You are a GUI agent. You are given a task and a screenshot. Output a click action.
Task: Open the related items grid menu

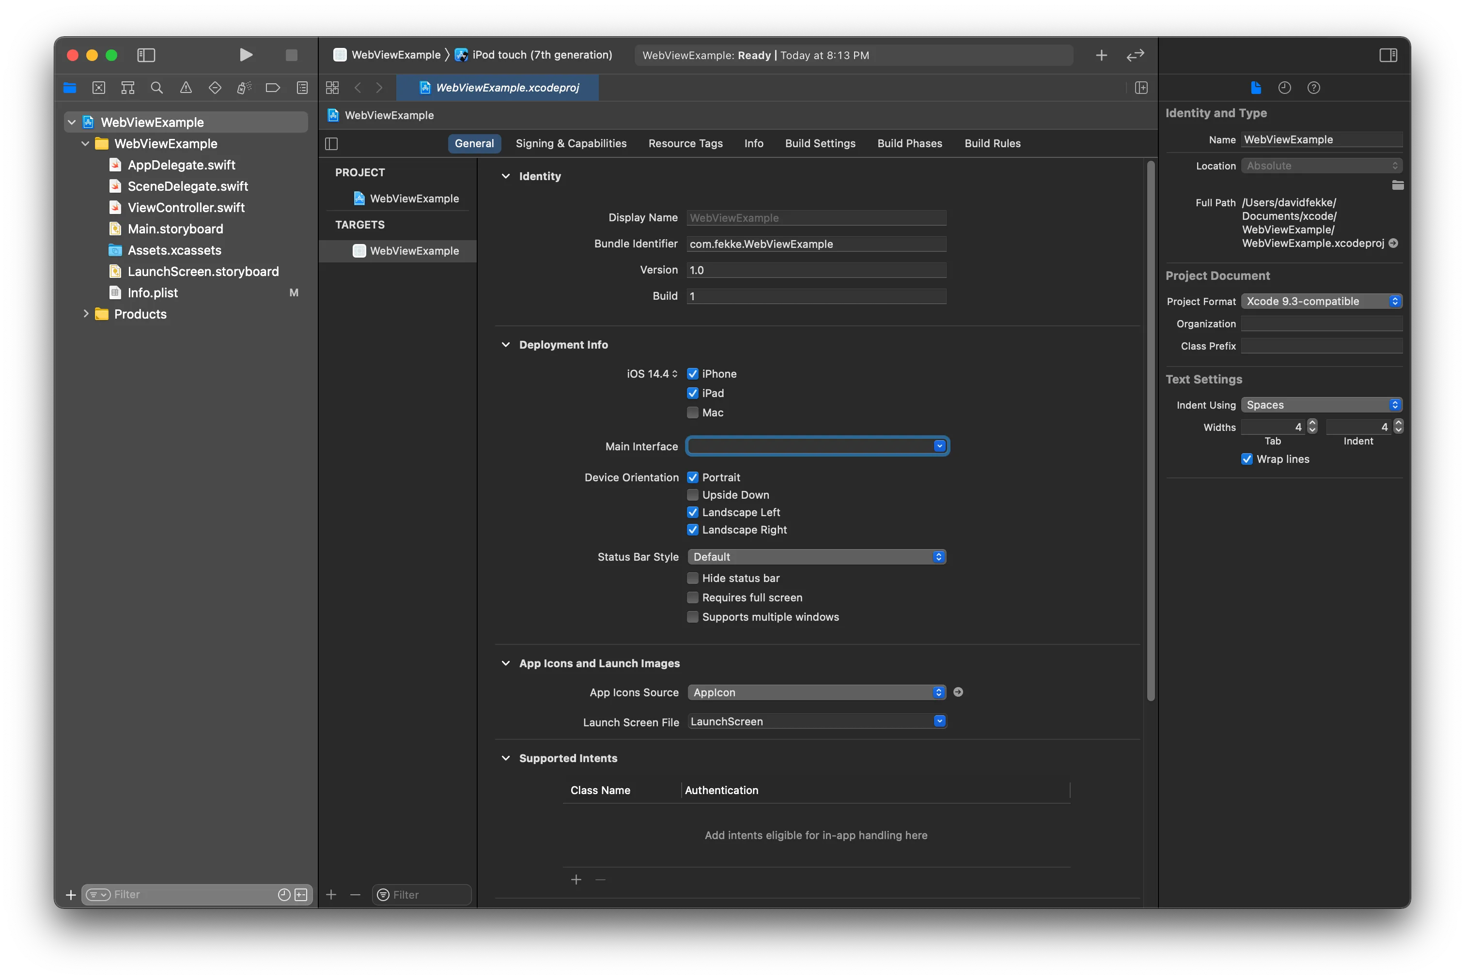[333, 88]
